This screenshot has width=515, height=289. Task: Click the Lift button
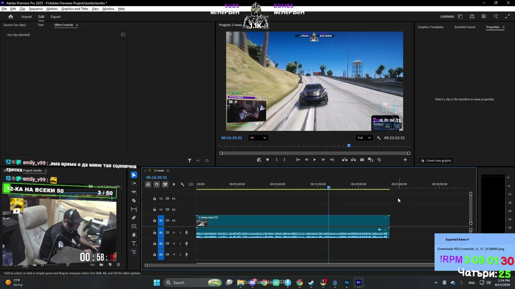click(x=345, y=160)
